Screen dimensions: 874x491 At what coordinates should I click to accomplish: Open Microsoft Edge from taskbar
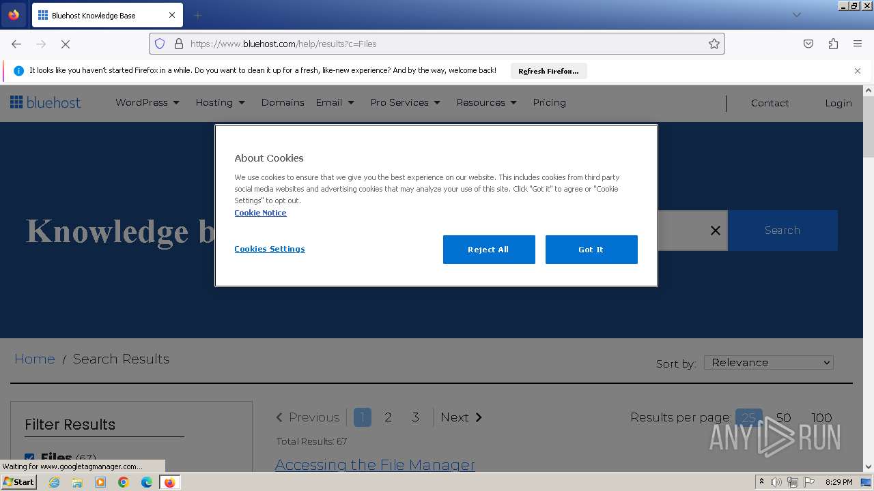coord(147,482)
